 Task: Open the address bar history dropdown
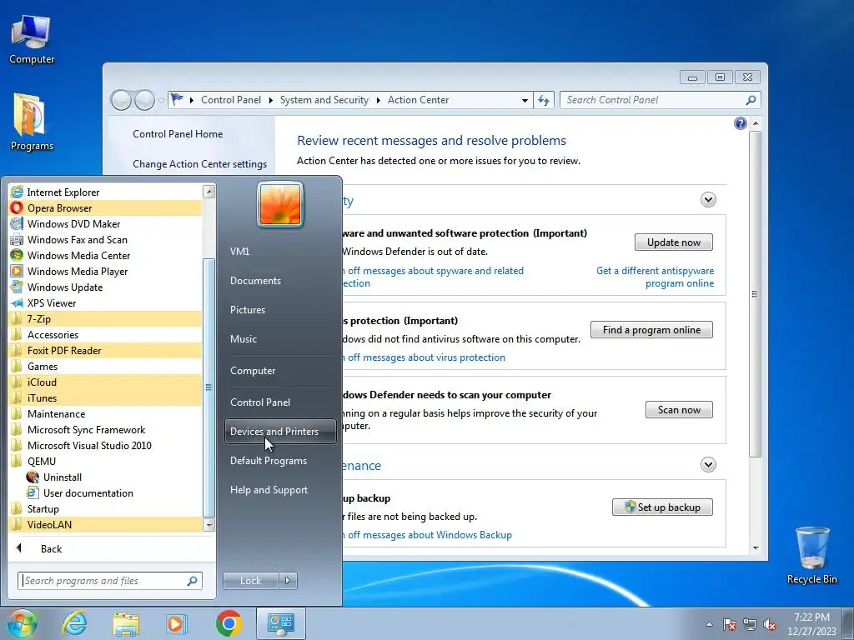point(525,101)
